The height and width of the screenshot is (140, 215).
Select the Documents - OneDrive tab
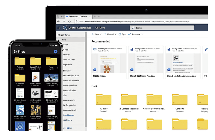(78, 16)
